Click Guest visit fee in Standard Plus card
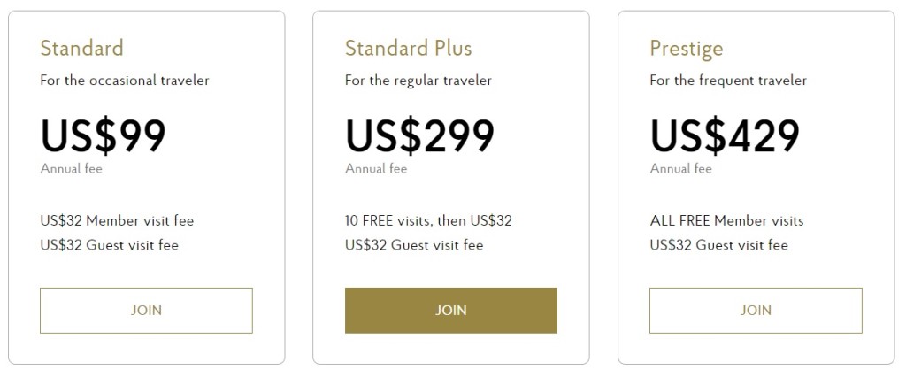Image resolution: width=906 pixels, height=377 pixels. coord(414,245)
